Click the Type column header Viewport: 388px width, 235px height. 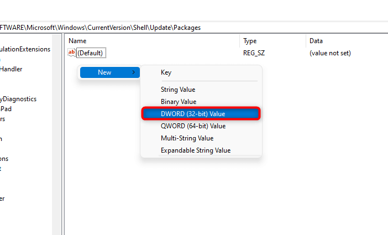click(250, 41)
